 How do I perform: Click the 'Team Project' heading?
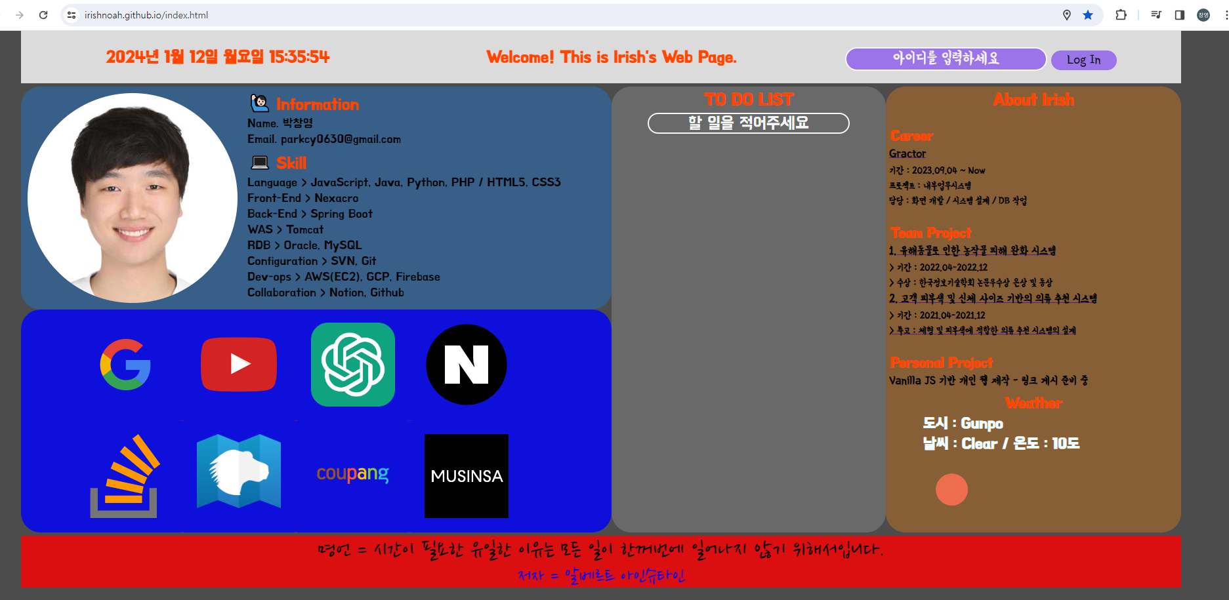pos(930,233)
